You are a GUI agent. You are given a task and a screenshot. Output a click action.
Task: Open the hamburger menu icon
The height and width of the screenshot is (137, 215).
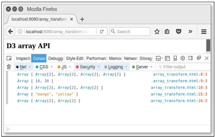point(204,32)
